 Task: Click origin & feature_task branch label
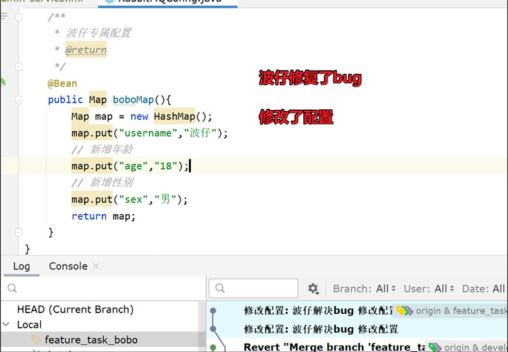461,311
